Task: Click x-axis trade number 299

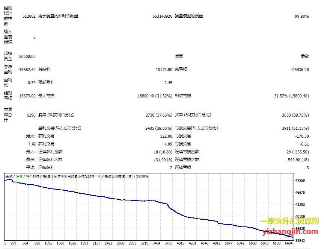Action: click(x=13, y=243)
